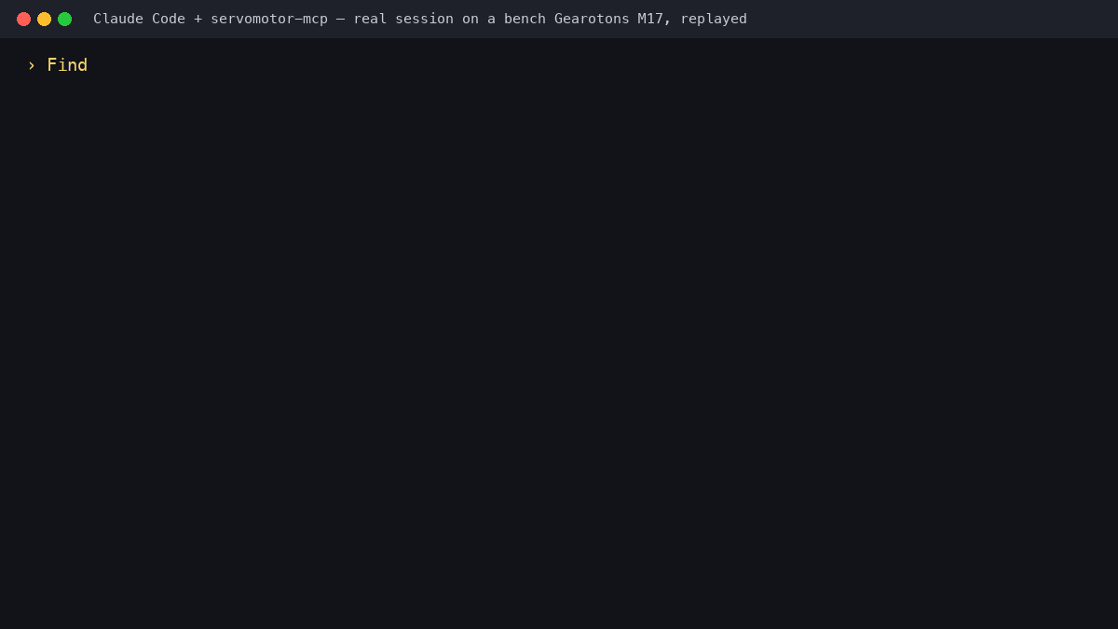This screenshot has height=629, width=1118.
Task: Click the word on in the title
Action: (x=470, y=19)
